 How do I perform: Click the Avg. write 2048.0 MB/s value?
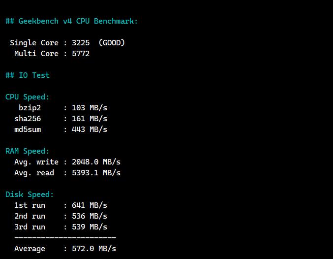96,162
